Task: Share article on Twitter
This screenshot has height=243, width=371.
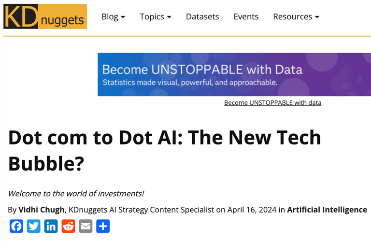Action: click(x=34, y=226)
